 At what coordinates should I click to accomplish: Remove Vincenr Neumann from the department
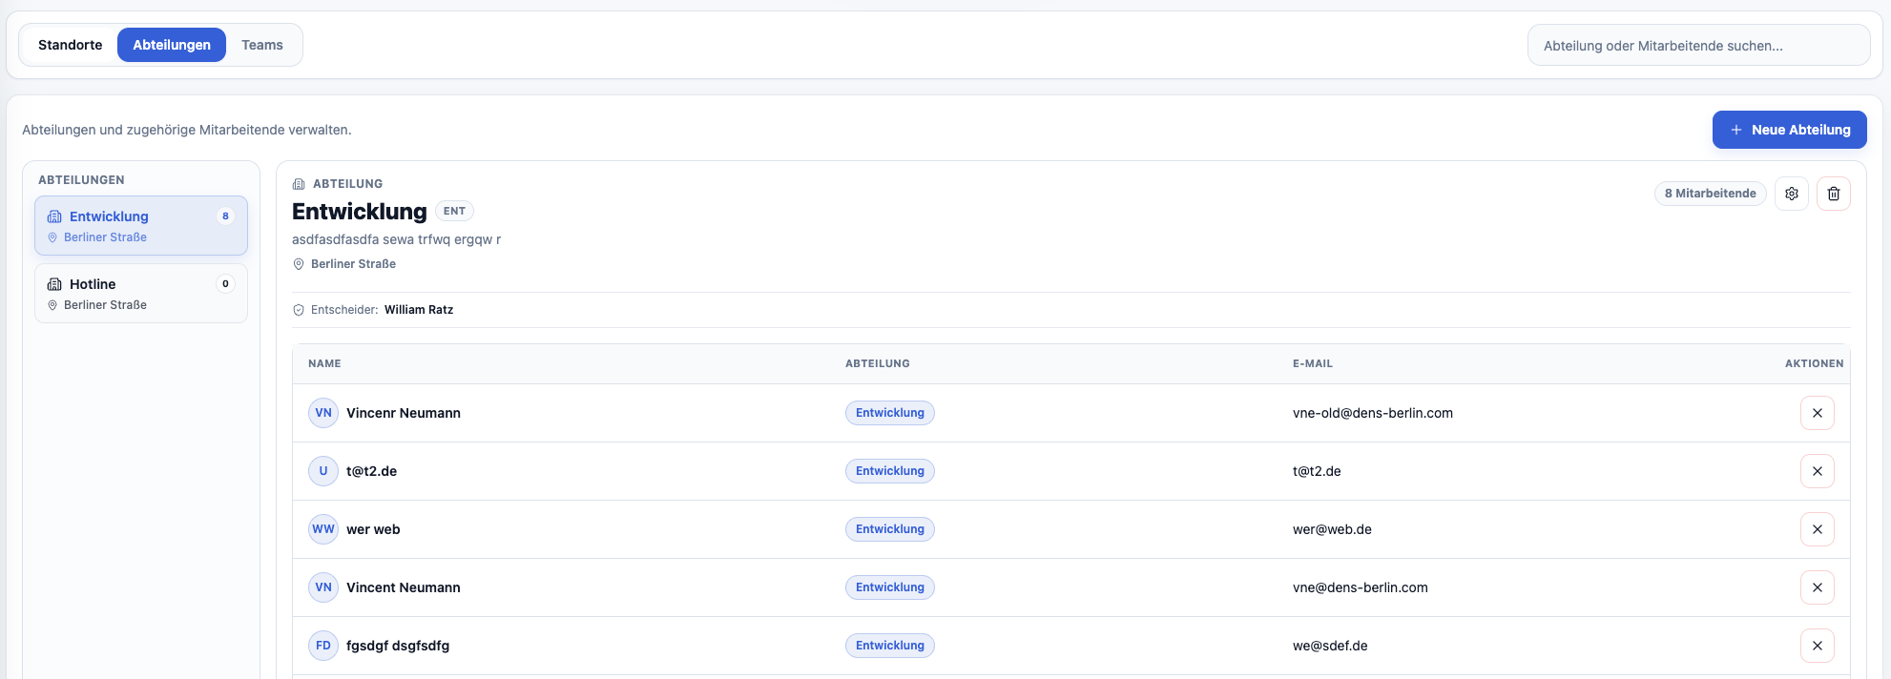click(1818, 413)
